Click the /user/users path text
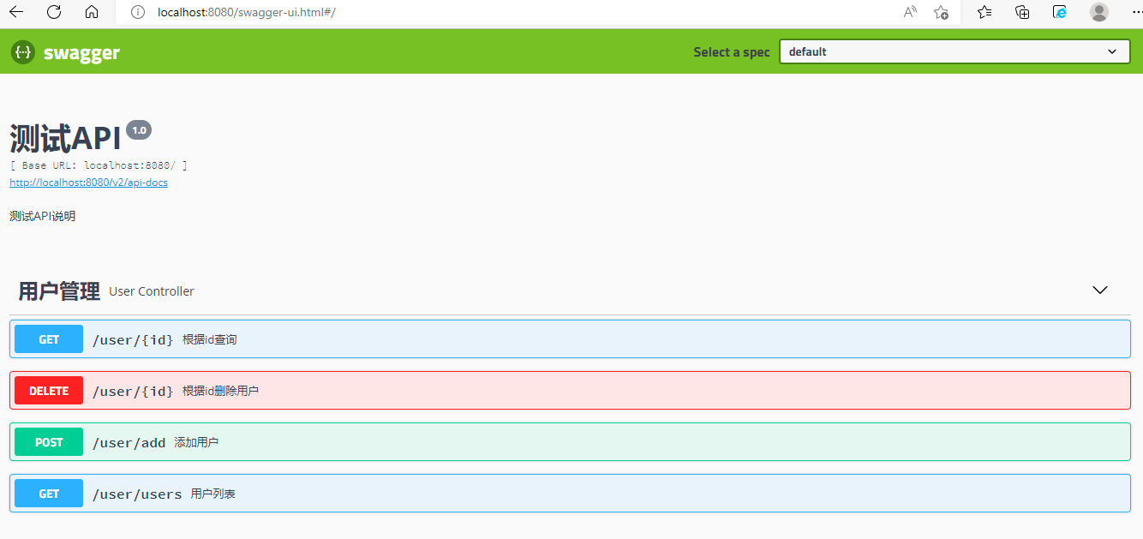The height and width of the screenshot is (539, 1143). 137,494
